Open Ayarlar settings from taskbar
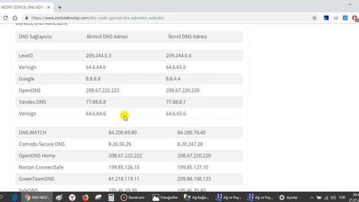 (x=289, y=197)
